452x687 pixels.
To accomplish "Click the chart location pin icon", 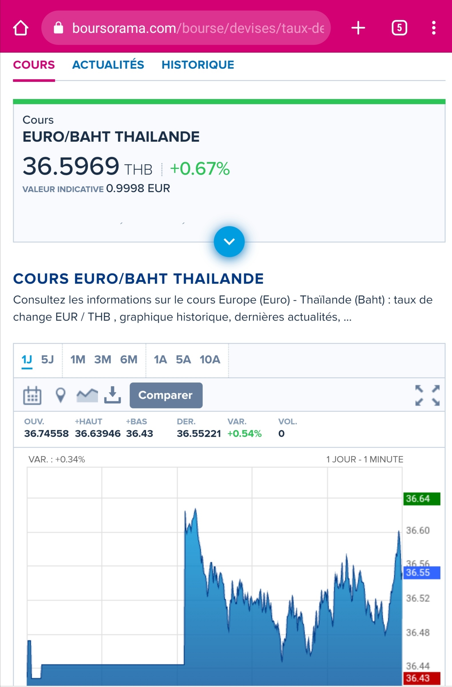I will tap(60, 395).
